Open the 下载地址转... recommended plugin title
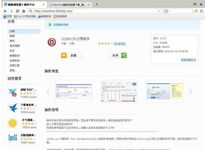This screenshot has height=150, width=205. click(x=28, y=105)
